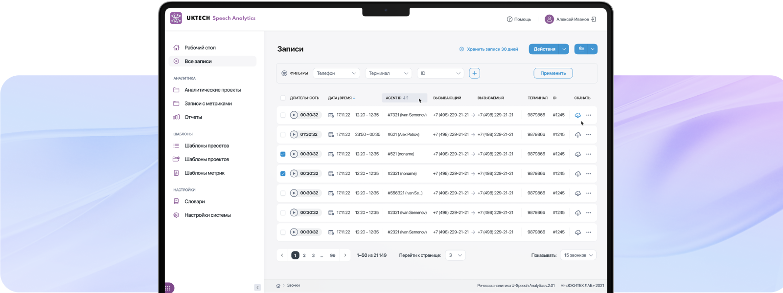Uncheck the #2321 (noname) row checkbox
Viewport: 783px width, 293px height.
click(283, 174)
